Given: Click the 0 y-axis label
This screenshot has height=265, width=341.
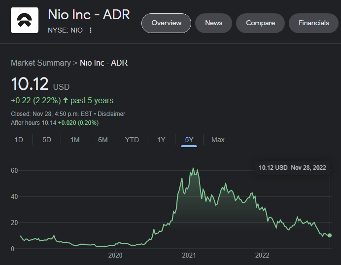Looking at the screenshot, I should 13,249.
